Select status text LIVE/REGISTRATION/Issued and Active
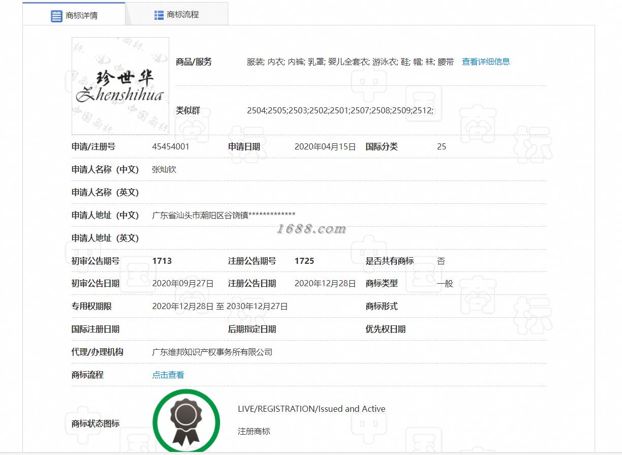 [x=312, y=409]
